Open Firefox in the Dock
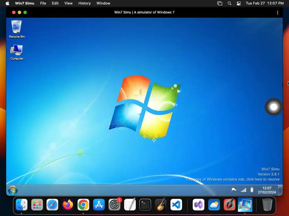Screen dimensions: 289x216 click(x=68, y=204)
